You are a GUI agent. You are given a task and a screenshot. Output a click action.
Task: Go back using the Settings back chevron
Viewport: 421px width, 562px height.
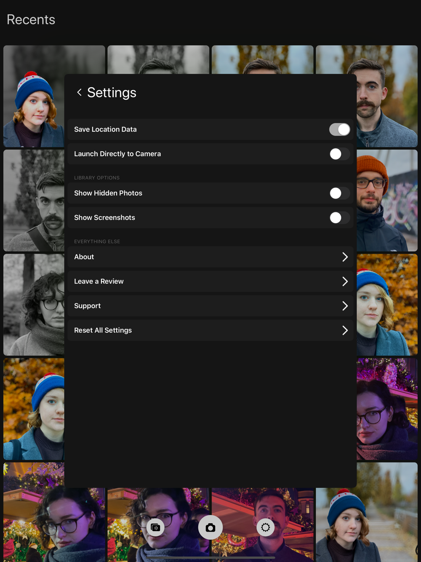click(x=79, y=92)
